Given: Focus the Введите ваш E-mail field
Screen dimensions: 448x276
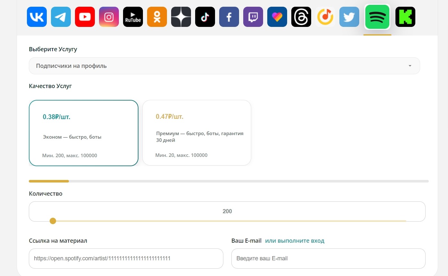Looking at the screenshot, I should coord(328,258).
